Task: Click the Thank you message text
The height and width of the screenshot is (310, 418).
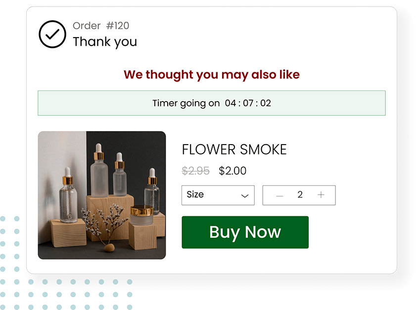Action: (105, 42)
